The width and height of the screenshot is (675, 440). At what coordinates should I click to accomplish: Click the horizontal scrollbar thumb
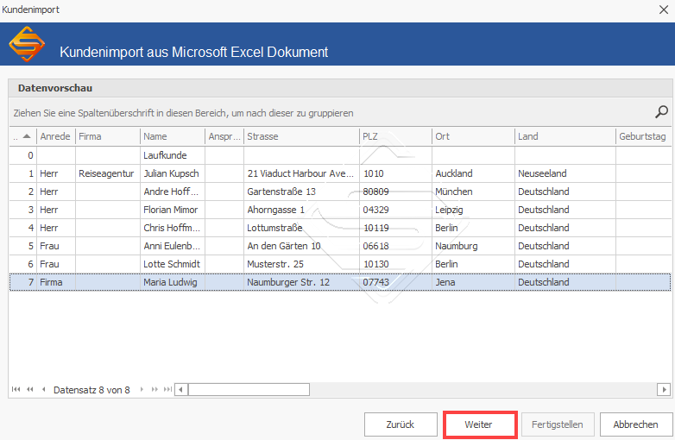click(x=249, y=390)
